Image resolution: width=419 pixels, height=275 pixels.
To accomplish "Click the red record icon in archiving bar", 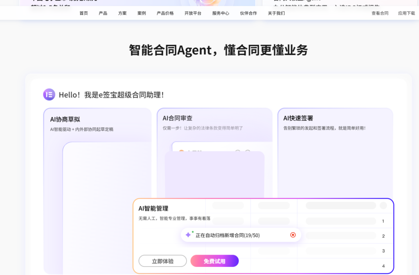I will point(293,235).
